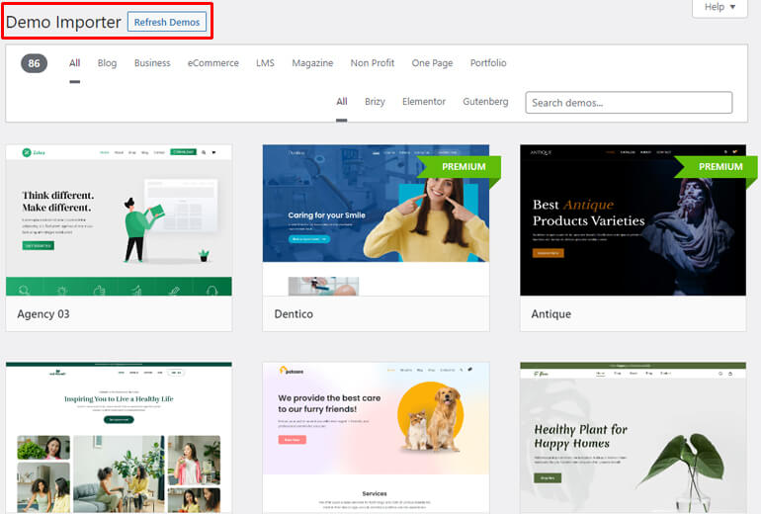The height and width of the screenshot is (514, 761).
Task: Open the pet care demo thumbnail
Action: click(x=376, y=437)
